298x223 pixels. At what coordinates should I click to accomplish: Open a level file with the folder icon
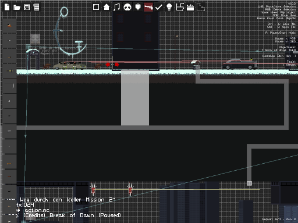(17, 8)
